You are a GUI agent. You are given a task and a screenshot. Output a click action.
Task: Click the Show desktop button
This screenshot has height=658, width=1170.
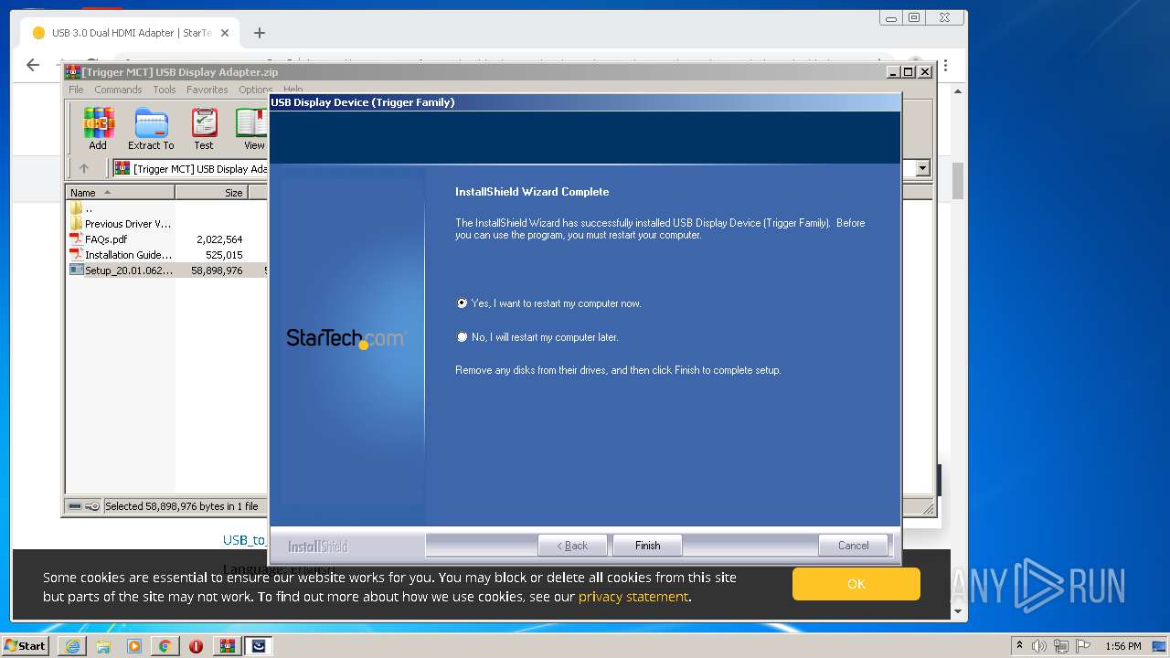(1160, 646)
